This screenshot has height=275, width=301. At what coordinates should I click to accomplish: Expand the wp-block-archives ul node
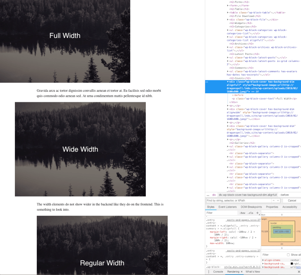tap(228, 47)
